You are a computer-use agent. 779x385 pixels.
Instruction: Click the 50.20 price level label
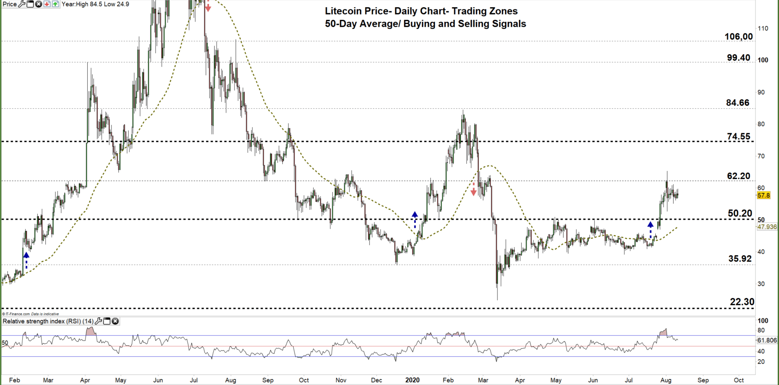(740, 213)
